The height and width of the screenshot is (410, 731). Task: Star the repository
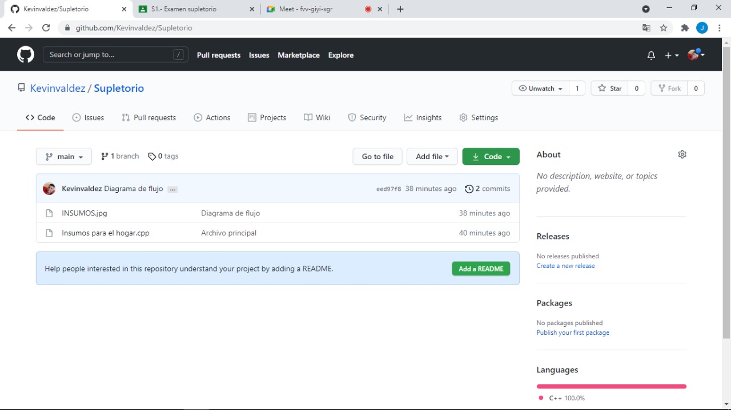(x=610, y=88)
